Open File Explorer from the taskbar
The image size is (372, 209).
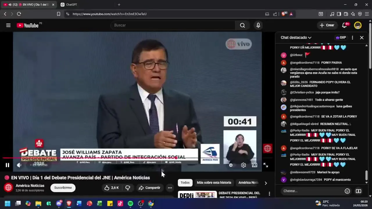pos(38,203)
